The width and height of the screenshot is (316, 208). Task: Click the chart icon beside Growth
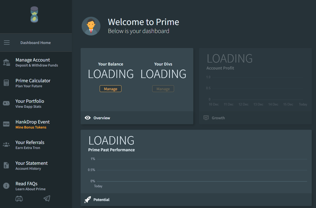point(206,118)
